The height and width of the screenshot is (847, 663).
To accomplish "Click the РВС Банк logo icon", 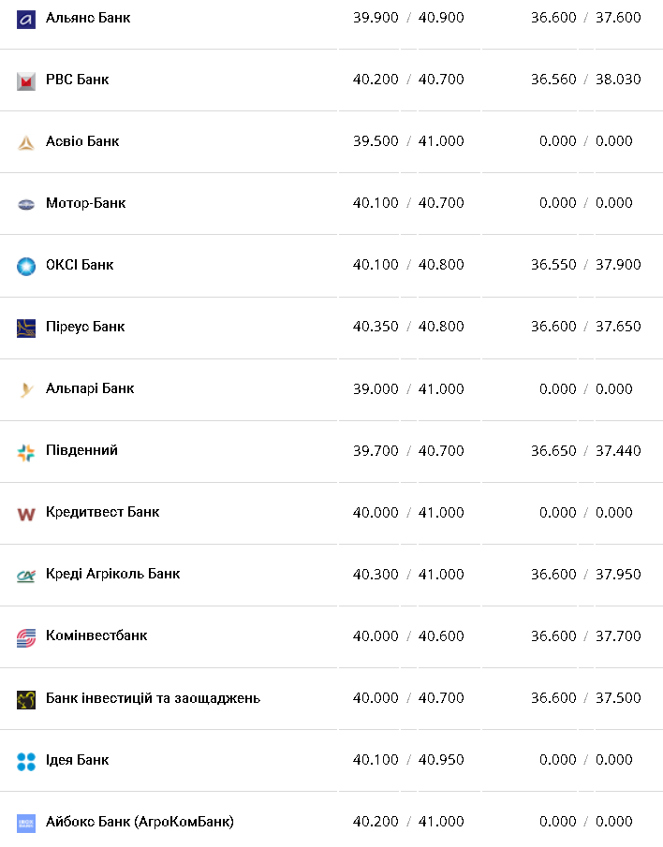I will [26, 80].
